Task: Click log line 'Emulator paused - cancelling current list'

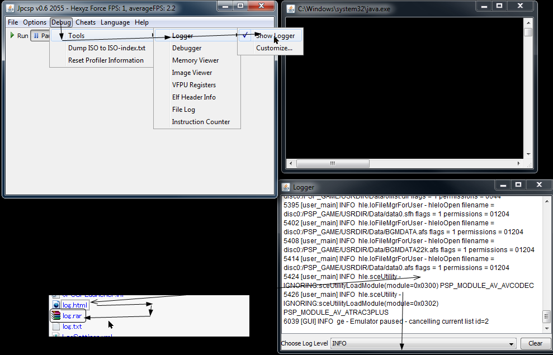Action: [386, 321]
